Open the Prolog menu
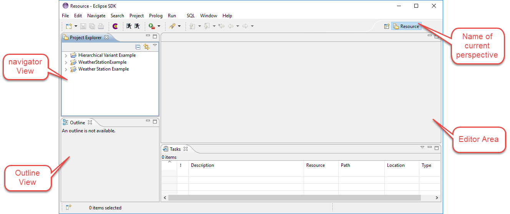Image resolution: width=510 pixels, height=214 pixels. point(156,16)
